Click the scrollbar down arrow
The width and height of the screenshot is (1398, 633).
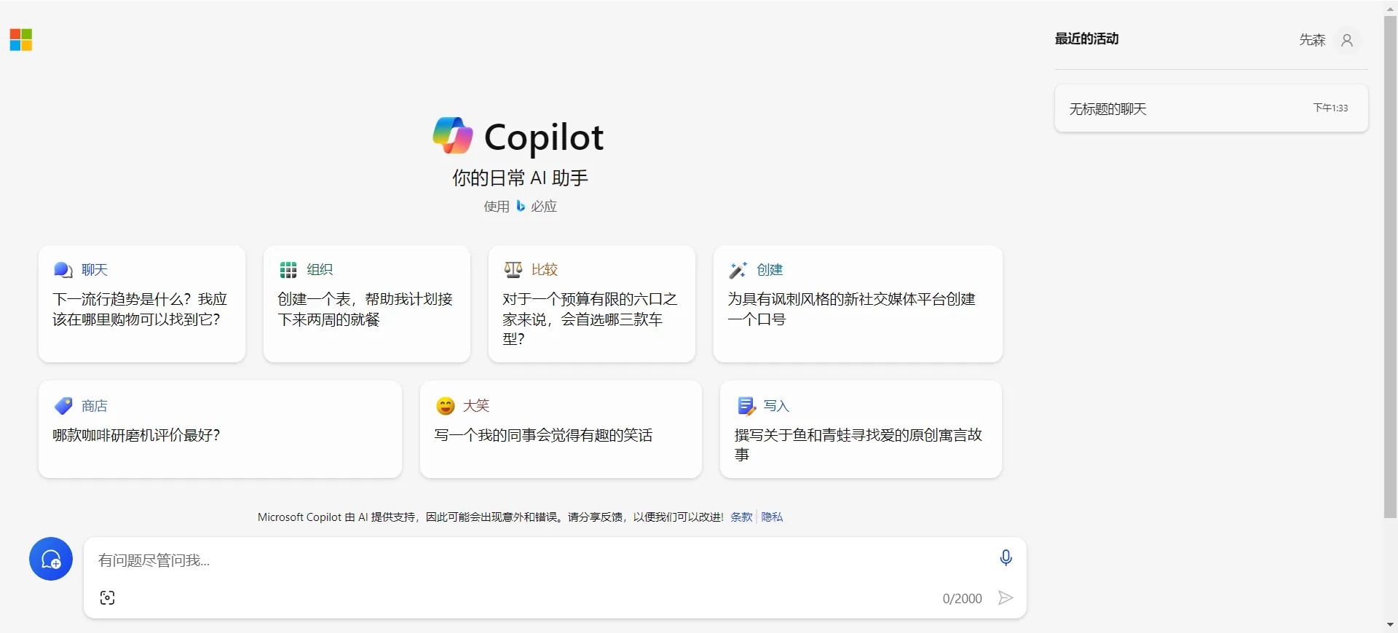[1390, 625]
